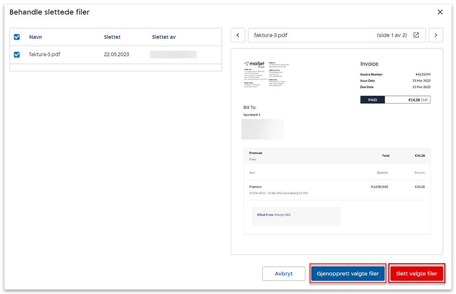This screenshot has width=456, height=294.
Task: Uncheck the faktura-3.pdf row checkbox
Action: [x=17, y=55]
